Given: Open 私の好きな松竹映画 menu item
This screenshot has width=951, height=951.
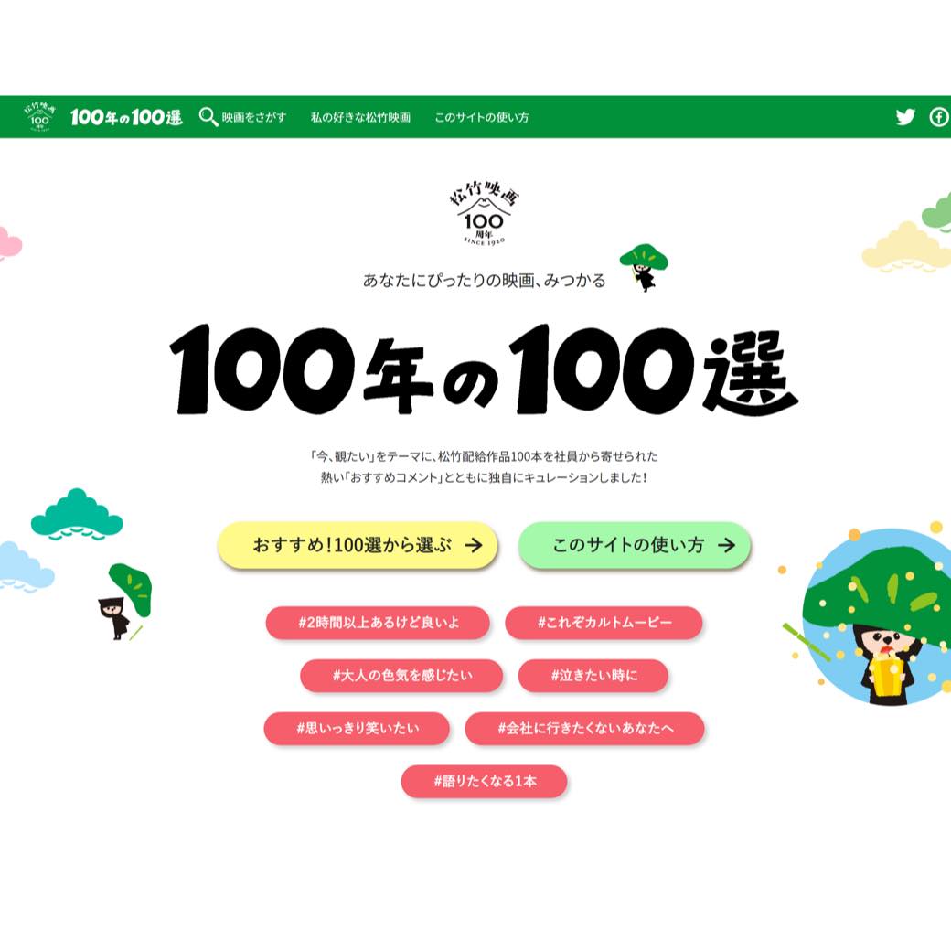Looking at the screenshot, I should (360, 117).
